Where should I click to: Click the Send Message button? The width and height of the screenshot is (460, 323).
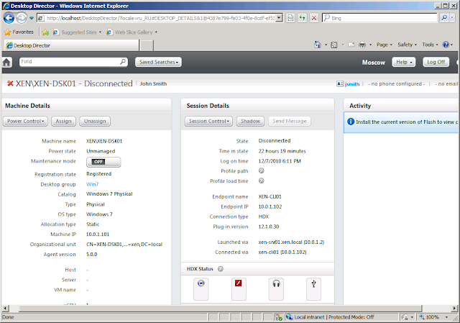point(290,122)
